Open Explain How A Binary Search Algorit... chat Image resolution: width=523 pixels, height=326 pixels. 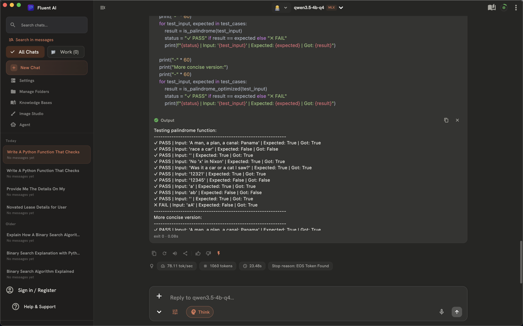[47, 237]
